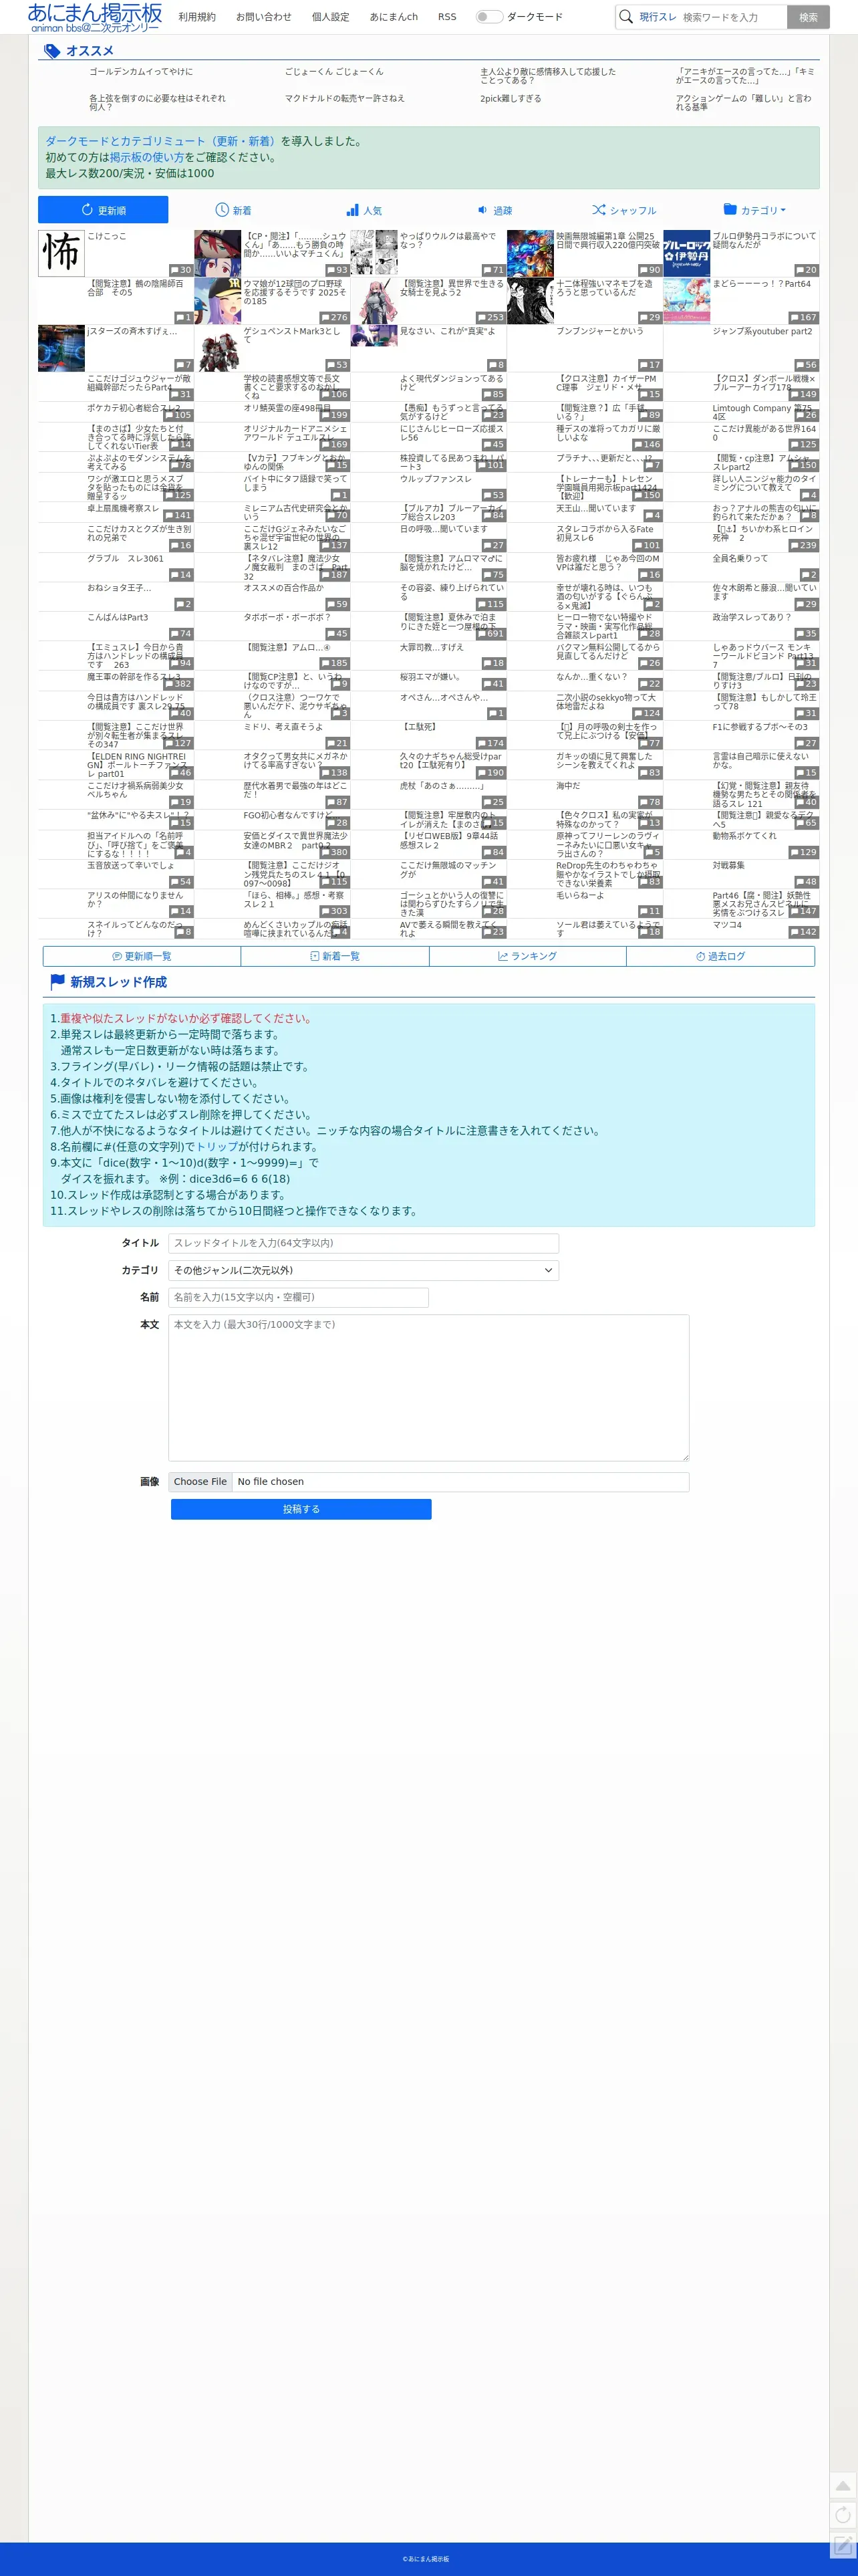The height and width of the screenshot is (2576, 858).
Task: Open thread 海中だ
Action: (568, 786)
